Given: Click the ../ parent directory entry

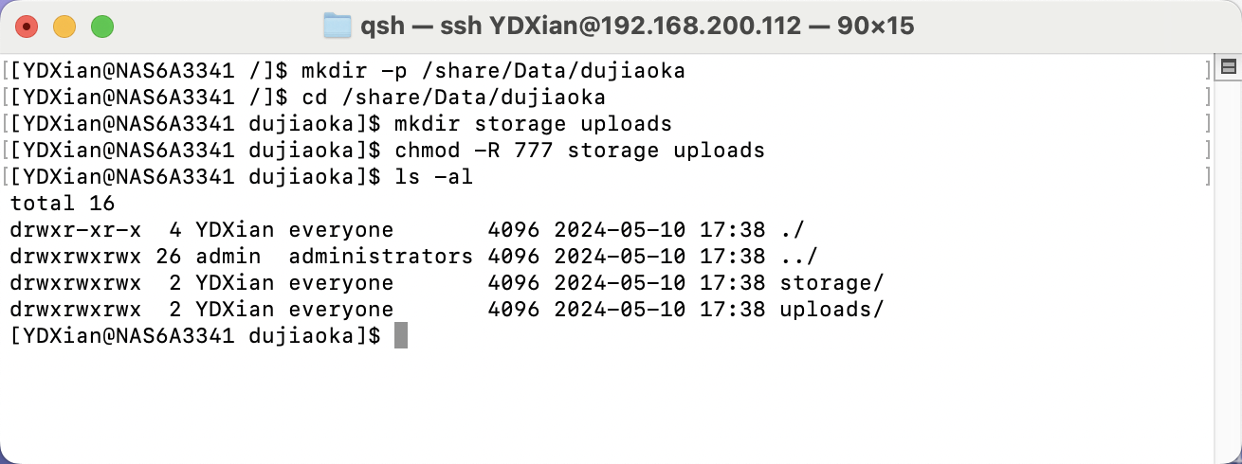Looking at the screenshot, I should (798, 256).
